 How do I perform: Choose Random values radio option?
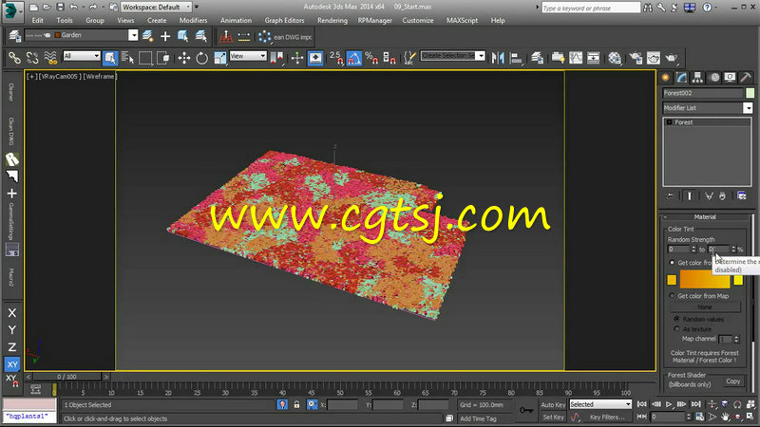[x=676, y=319]
